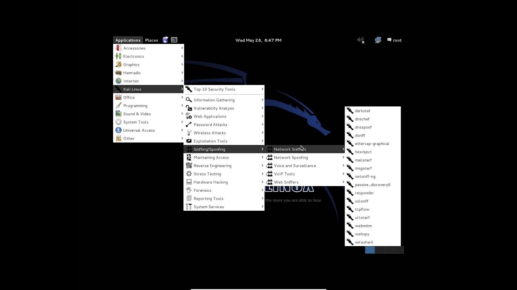Viewport: 517px width, 290px height.
Task: Open the clock and date in the panel
Action: point(258,40)
